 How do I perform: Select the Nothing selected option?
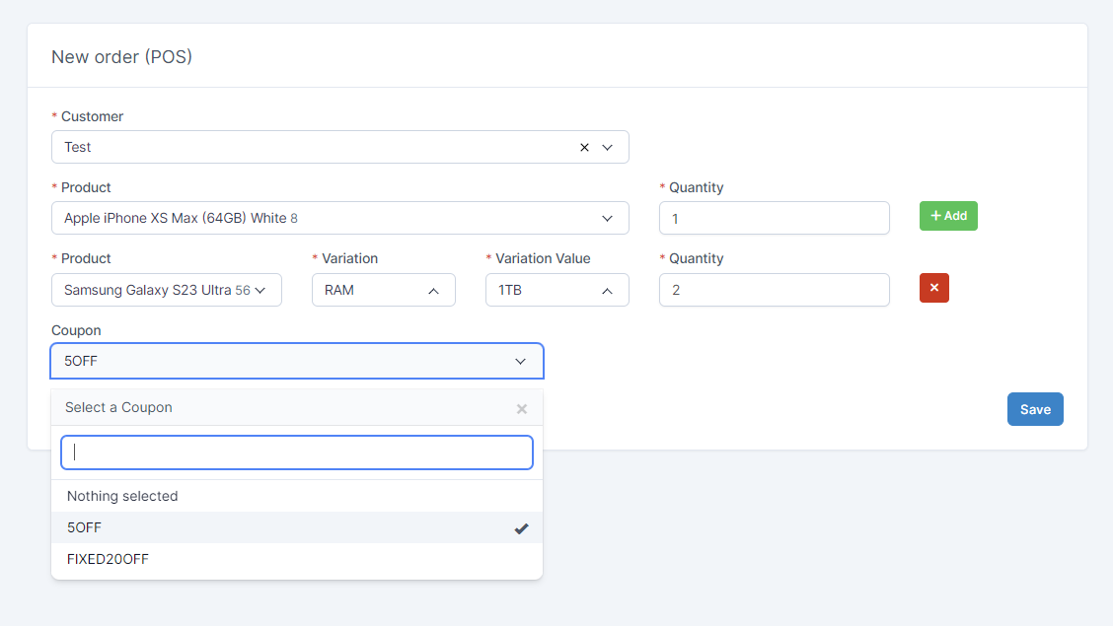(x=122, y=496)
